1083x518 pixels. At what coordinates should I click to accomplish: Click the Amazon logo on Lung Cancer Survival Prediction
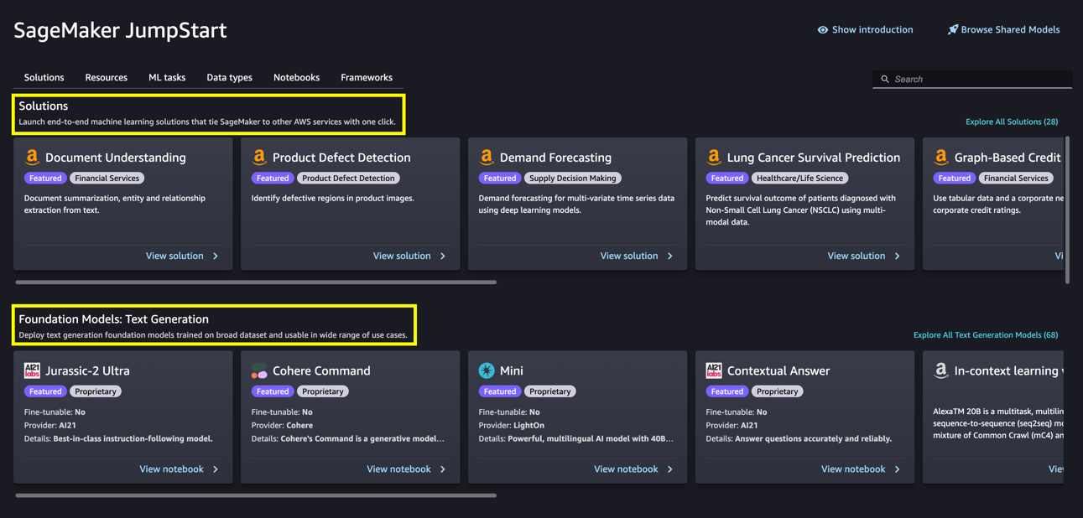pyautogui.click(x=714, y=157)
